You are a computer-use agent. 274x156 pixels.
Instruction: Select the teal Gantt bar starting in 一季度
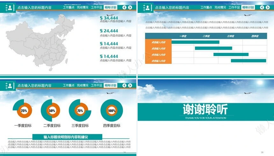[x=195, y=42]
